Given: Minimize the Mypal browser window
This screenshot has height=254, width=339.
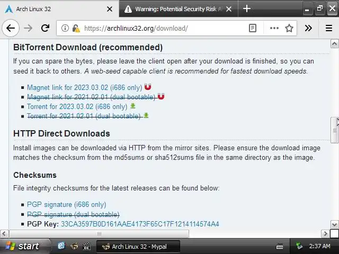Looking at the screenshot, I should tap(307, 9).
